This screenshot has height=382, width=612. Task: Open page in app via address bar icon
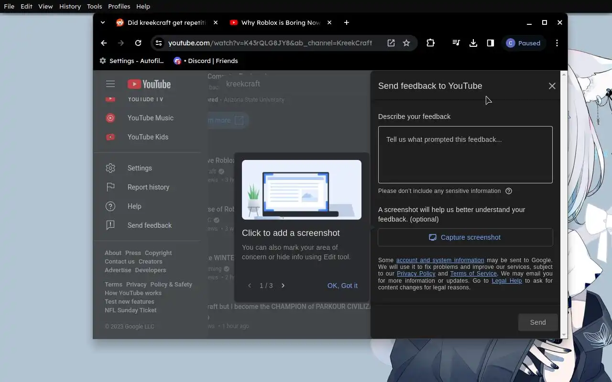pos(391,43)
